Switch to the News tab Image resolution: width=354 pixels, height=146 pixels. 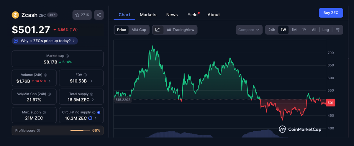point(172,14)
